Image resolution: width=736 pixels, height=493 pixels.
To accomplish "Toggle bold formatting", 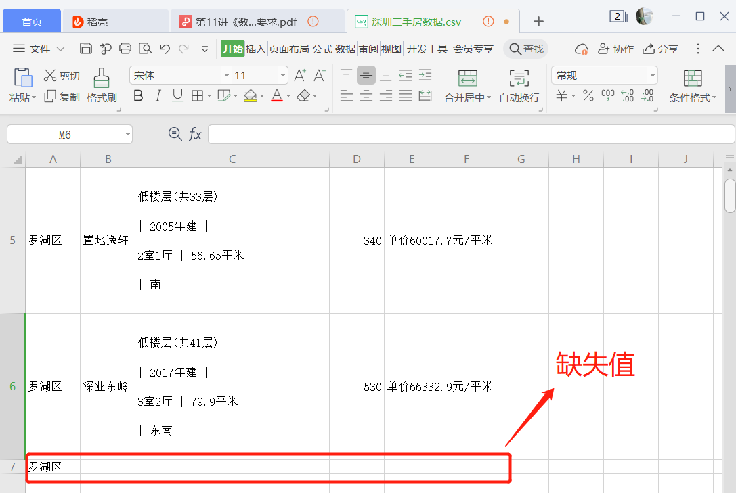I will 138,96.
